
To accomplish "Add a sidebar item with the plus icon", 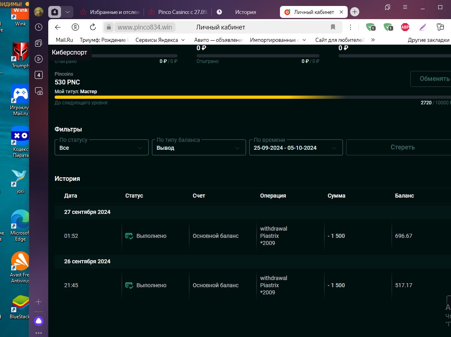I will [39, 302].
